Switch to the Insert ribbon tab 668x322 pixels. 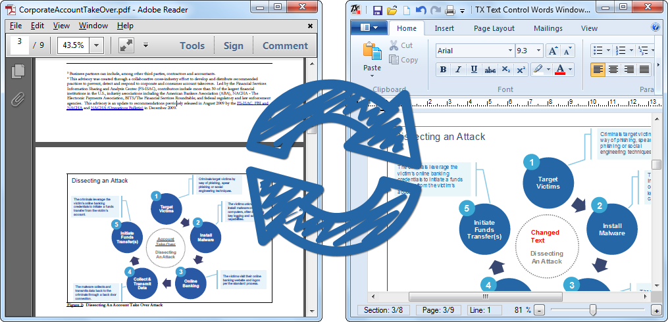click(x=444, y=28)
